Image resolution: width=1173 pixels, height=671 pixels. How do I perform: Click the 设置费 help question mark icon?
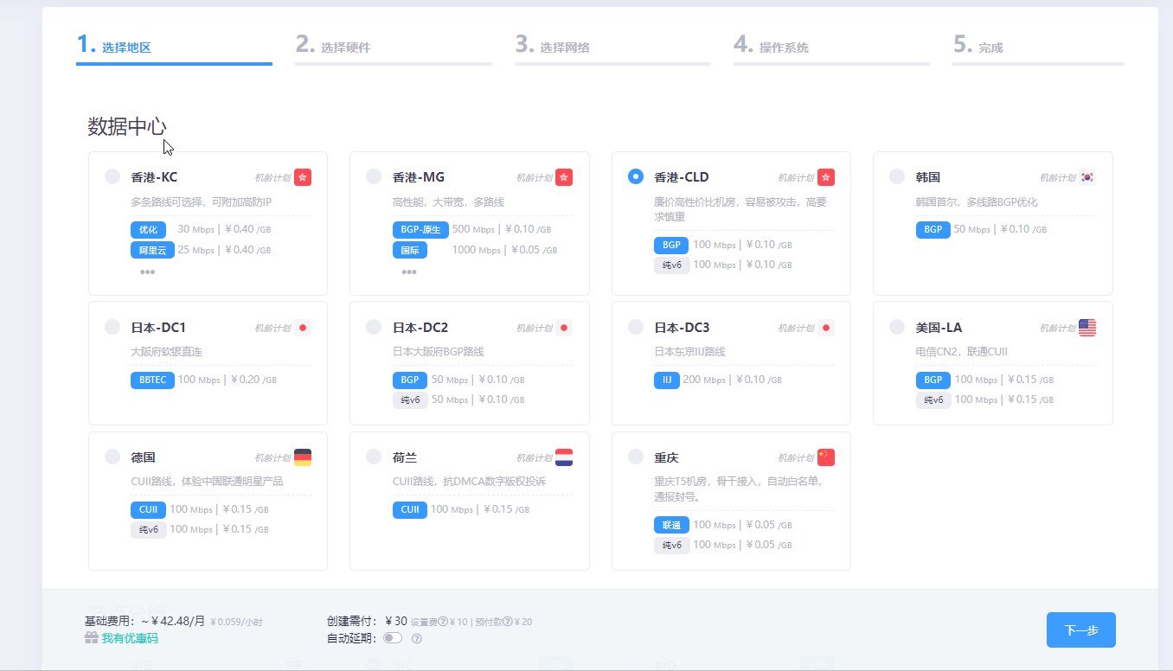(x=443, y=622)
